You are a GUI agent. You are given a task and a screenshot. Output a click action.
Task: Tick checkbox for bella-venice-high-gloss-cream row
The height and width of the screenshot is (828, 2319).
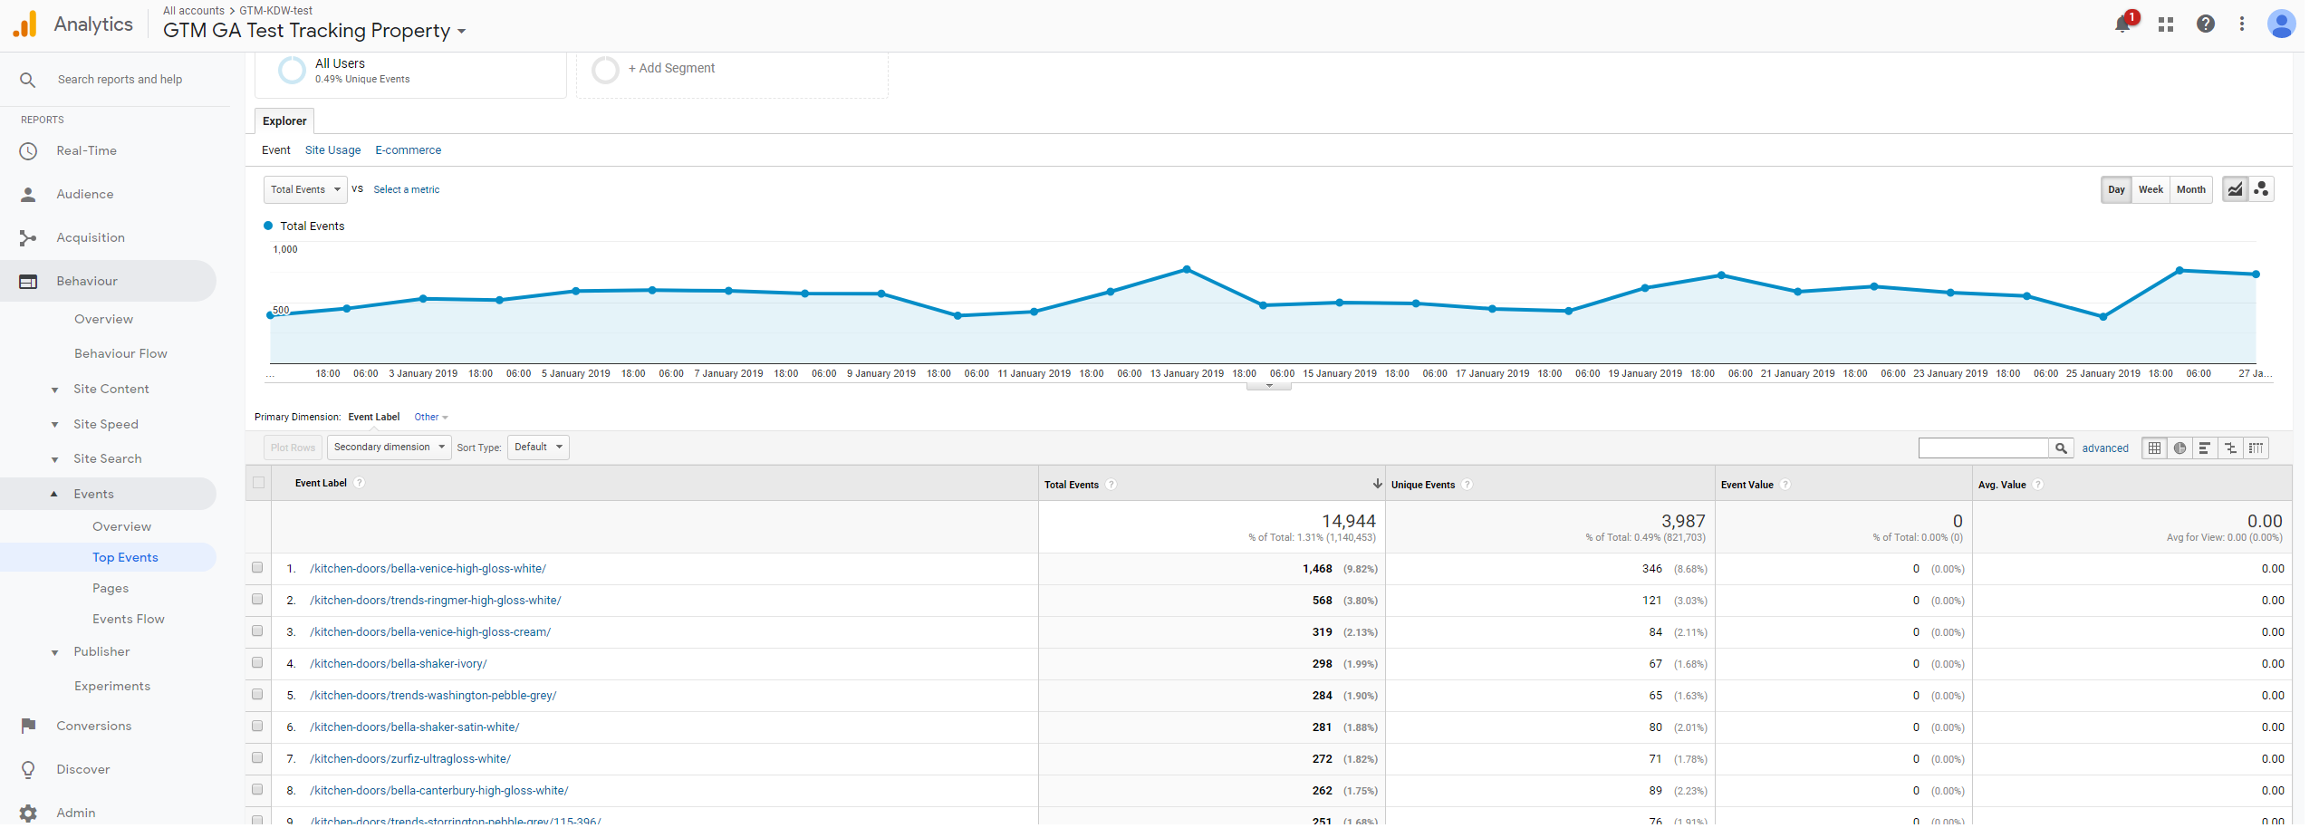point(257,631)
